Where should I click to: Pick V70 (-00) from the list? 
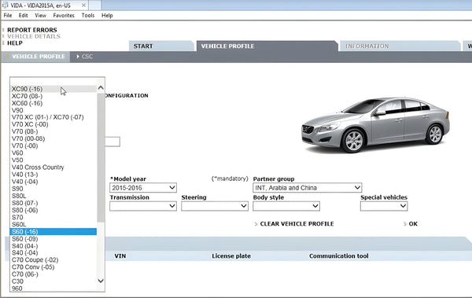53,145
